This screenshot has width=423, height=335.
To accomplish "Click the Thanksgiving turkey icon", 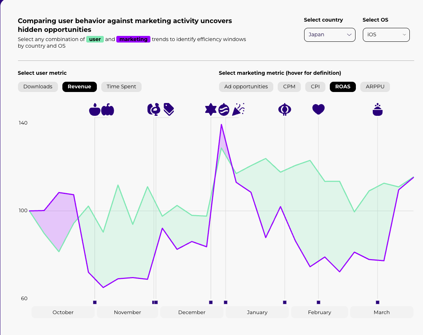I will coord(154,109).
